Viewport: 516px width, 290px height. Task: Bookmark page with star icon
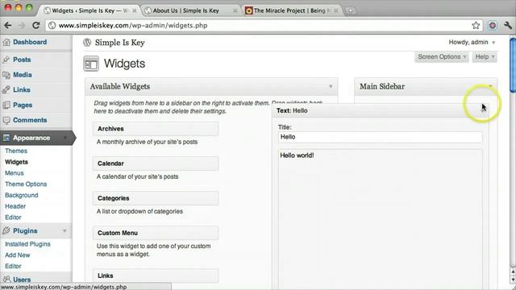476,25
